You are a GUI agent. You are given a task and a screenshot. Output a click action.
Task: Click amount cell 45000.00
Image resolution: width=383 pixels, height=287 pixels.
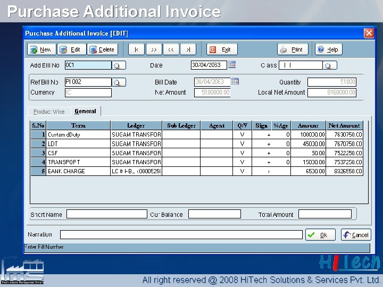point(308,143)
